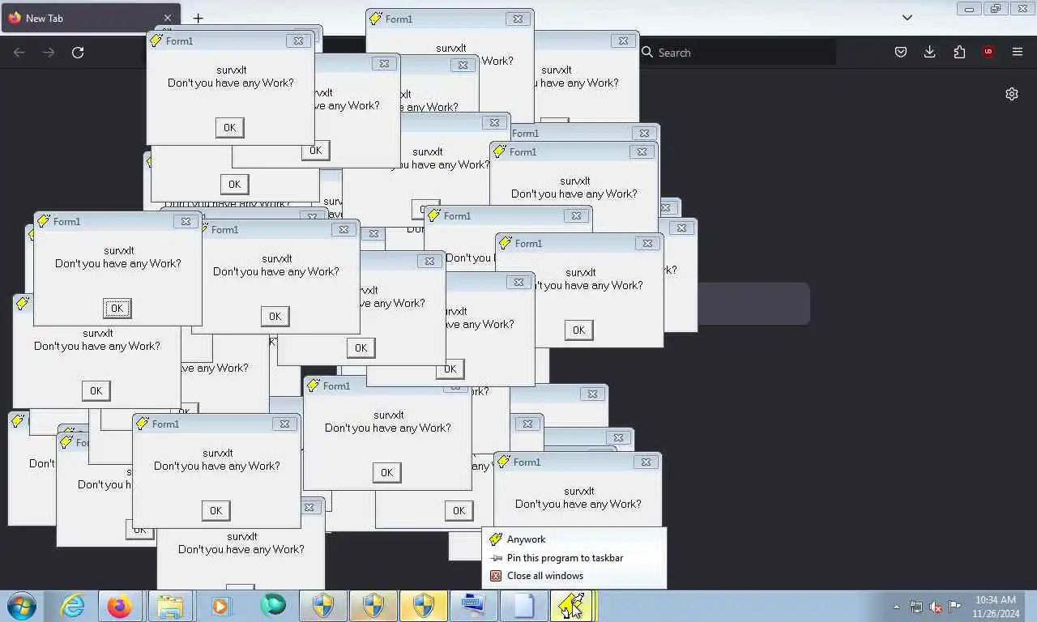This screenshot has width=1037, height=622.
Task: Open the clock showing 10:34 AM
Action: [x=996, y=607]
